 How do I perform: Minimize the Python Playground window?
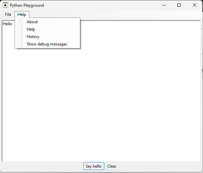(164, 5)
